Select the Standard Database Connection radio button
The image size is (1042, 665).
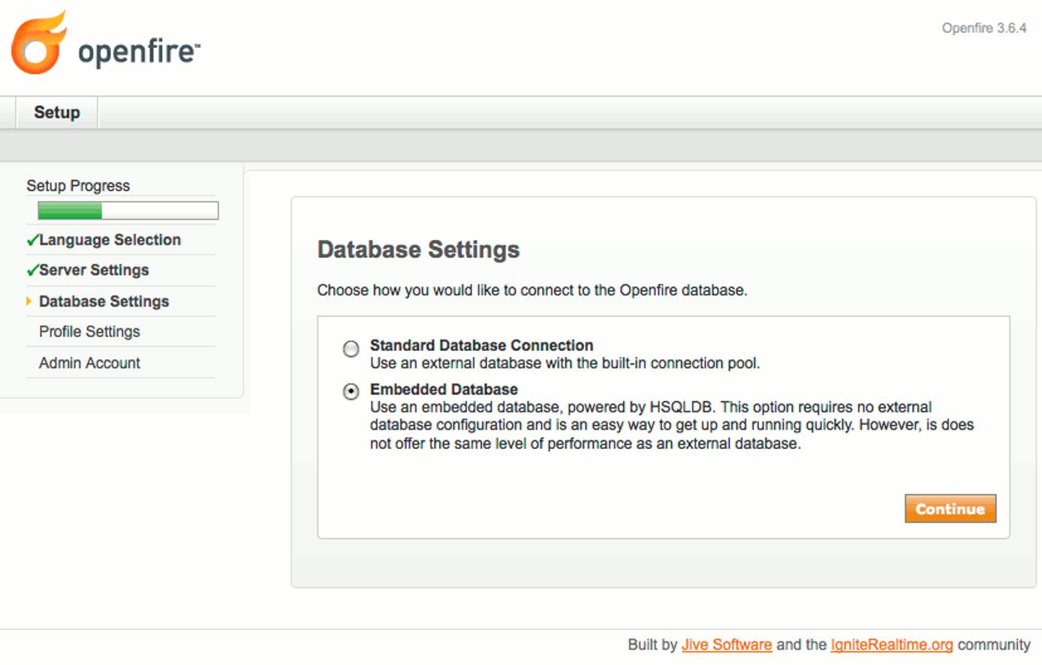click(x=350, y=349)
